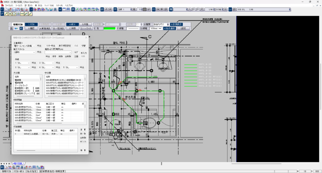Click the blue '字' text tool icon
The height and width of the screenshot is (173, 322).
(x=115, y=9)
